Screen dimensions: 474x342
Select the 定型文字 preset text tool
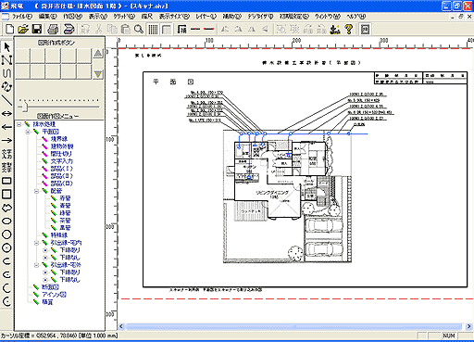click(x=6, y=167)
